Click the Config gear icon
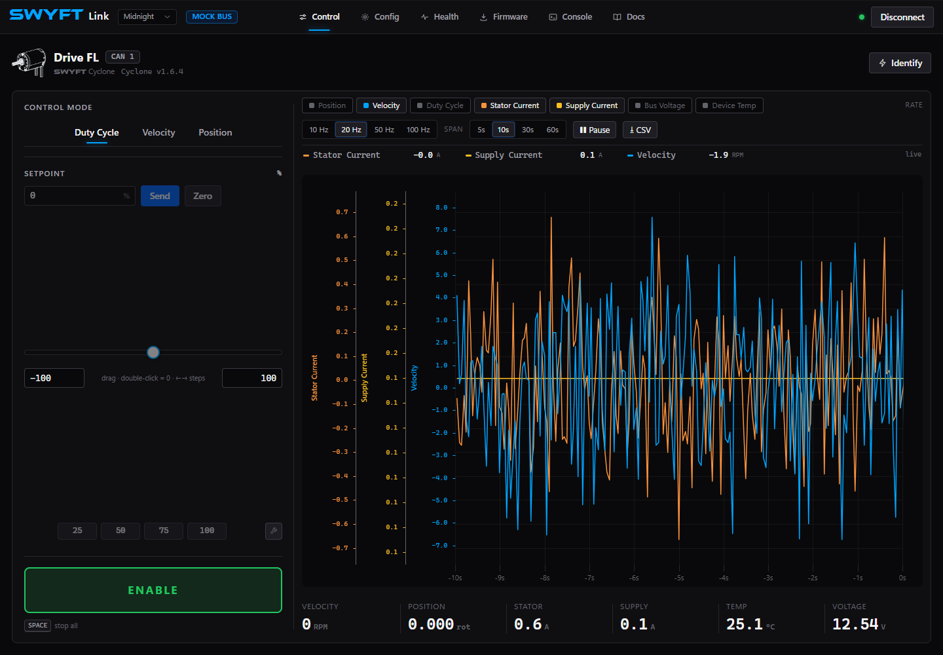 (365, 17)
